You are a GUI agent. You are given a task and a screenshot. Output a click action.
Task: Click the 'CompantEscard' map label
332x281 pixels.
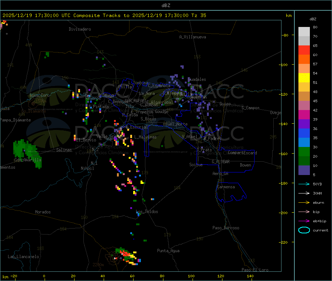[x=242, y=153]
